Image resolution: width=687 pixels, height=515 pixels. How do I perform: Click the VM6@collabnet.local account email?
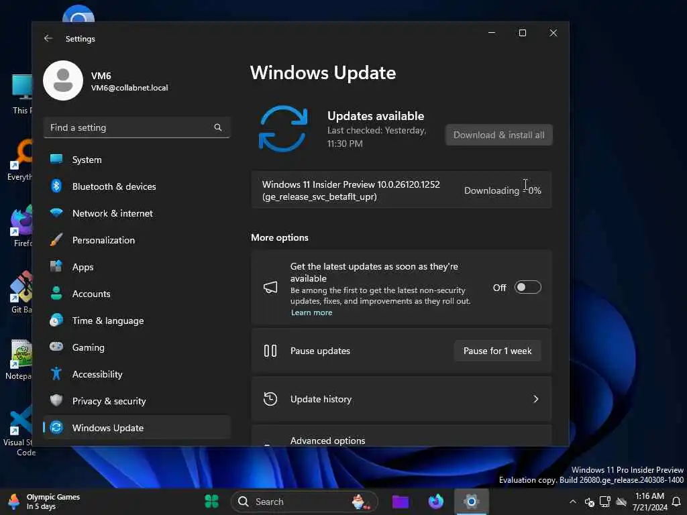(x=129, y=88)
